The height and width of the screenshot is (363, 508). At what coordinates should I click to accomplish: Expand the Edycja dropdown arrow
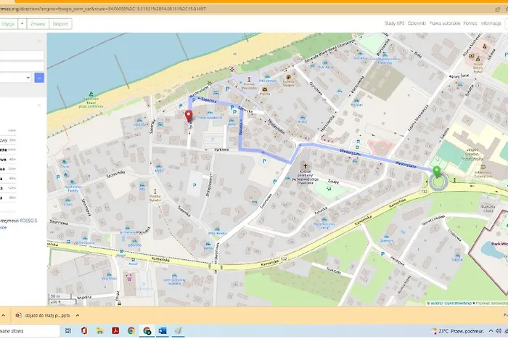point(22,24)
